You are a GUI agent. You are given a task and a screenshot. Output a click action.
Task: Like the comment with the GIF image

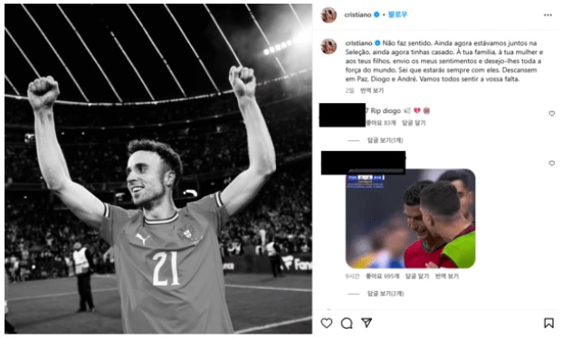tap(552, 164)
